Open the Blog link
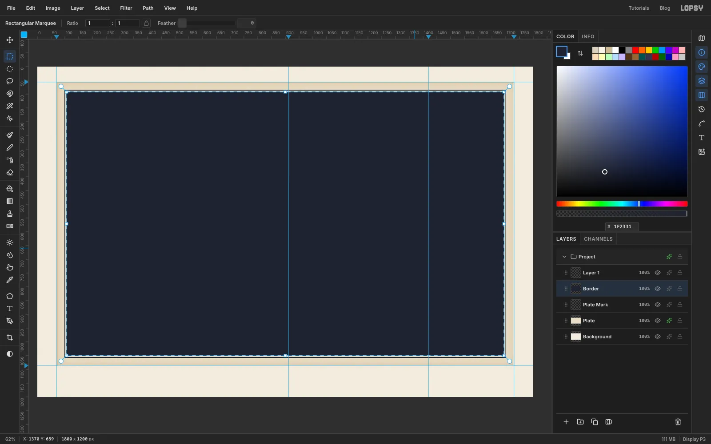The width and height of the screenshot is (711, 444). (x=665, y=8)
